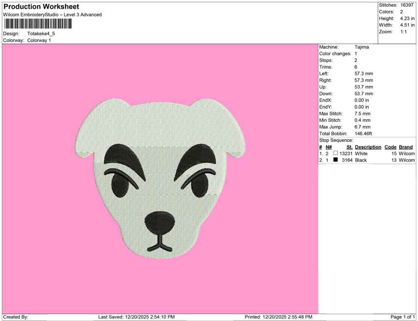Select the Min Stitch value '0.4 mm'
Image resolution: width=418 pixels, height=321 pixels.
point(363,120)
